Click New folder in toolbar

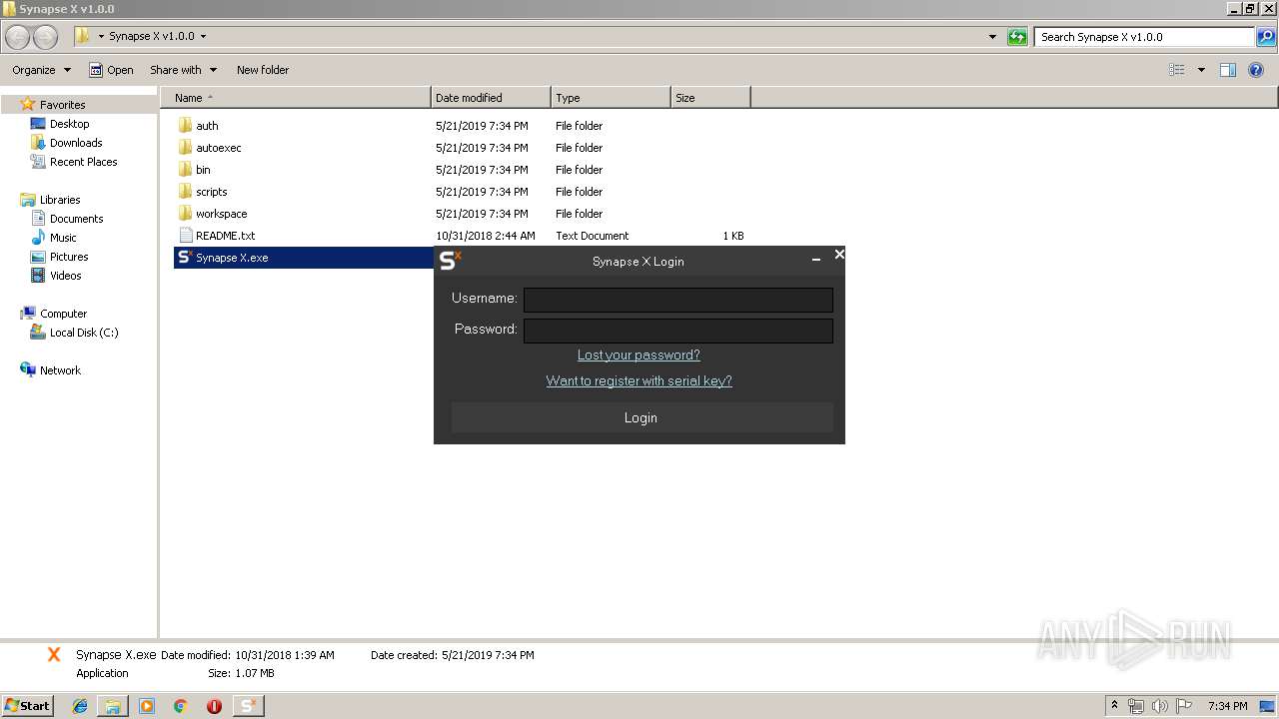click(263, 70)
